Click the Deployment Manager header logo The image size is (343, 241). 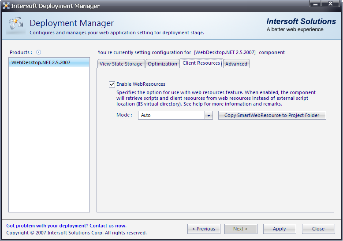(15, 26)
